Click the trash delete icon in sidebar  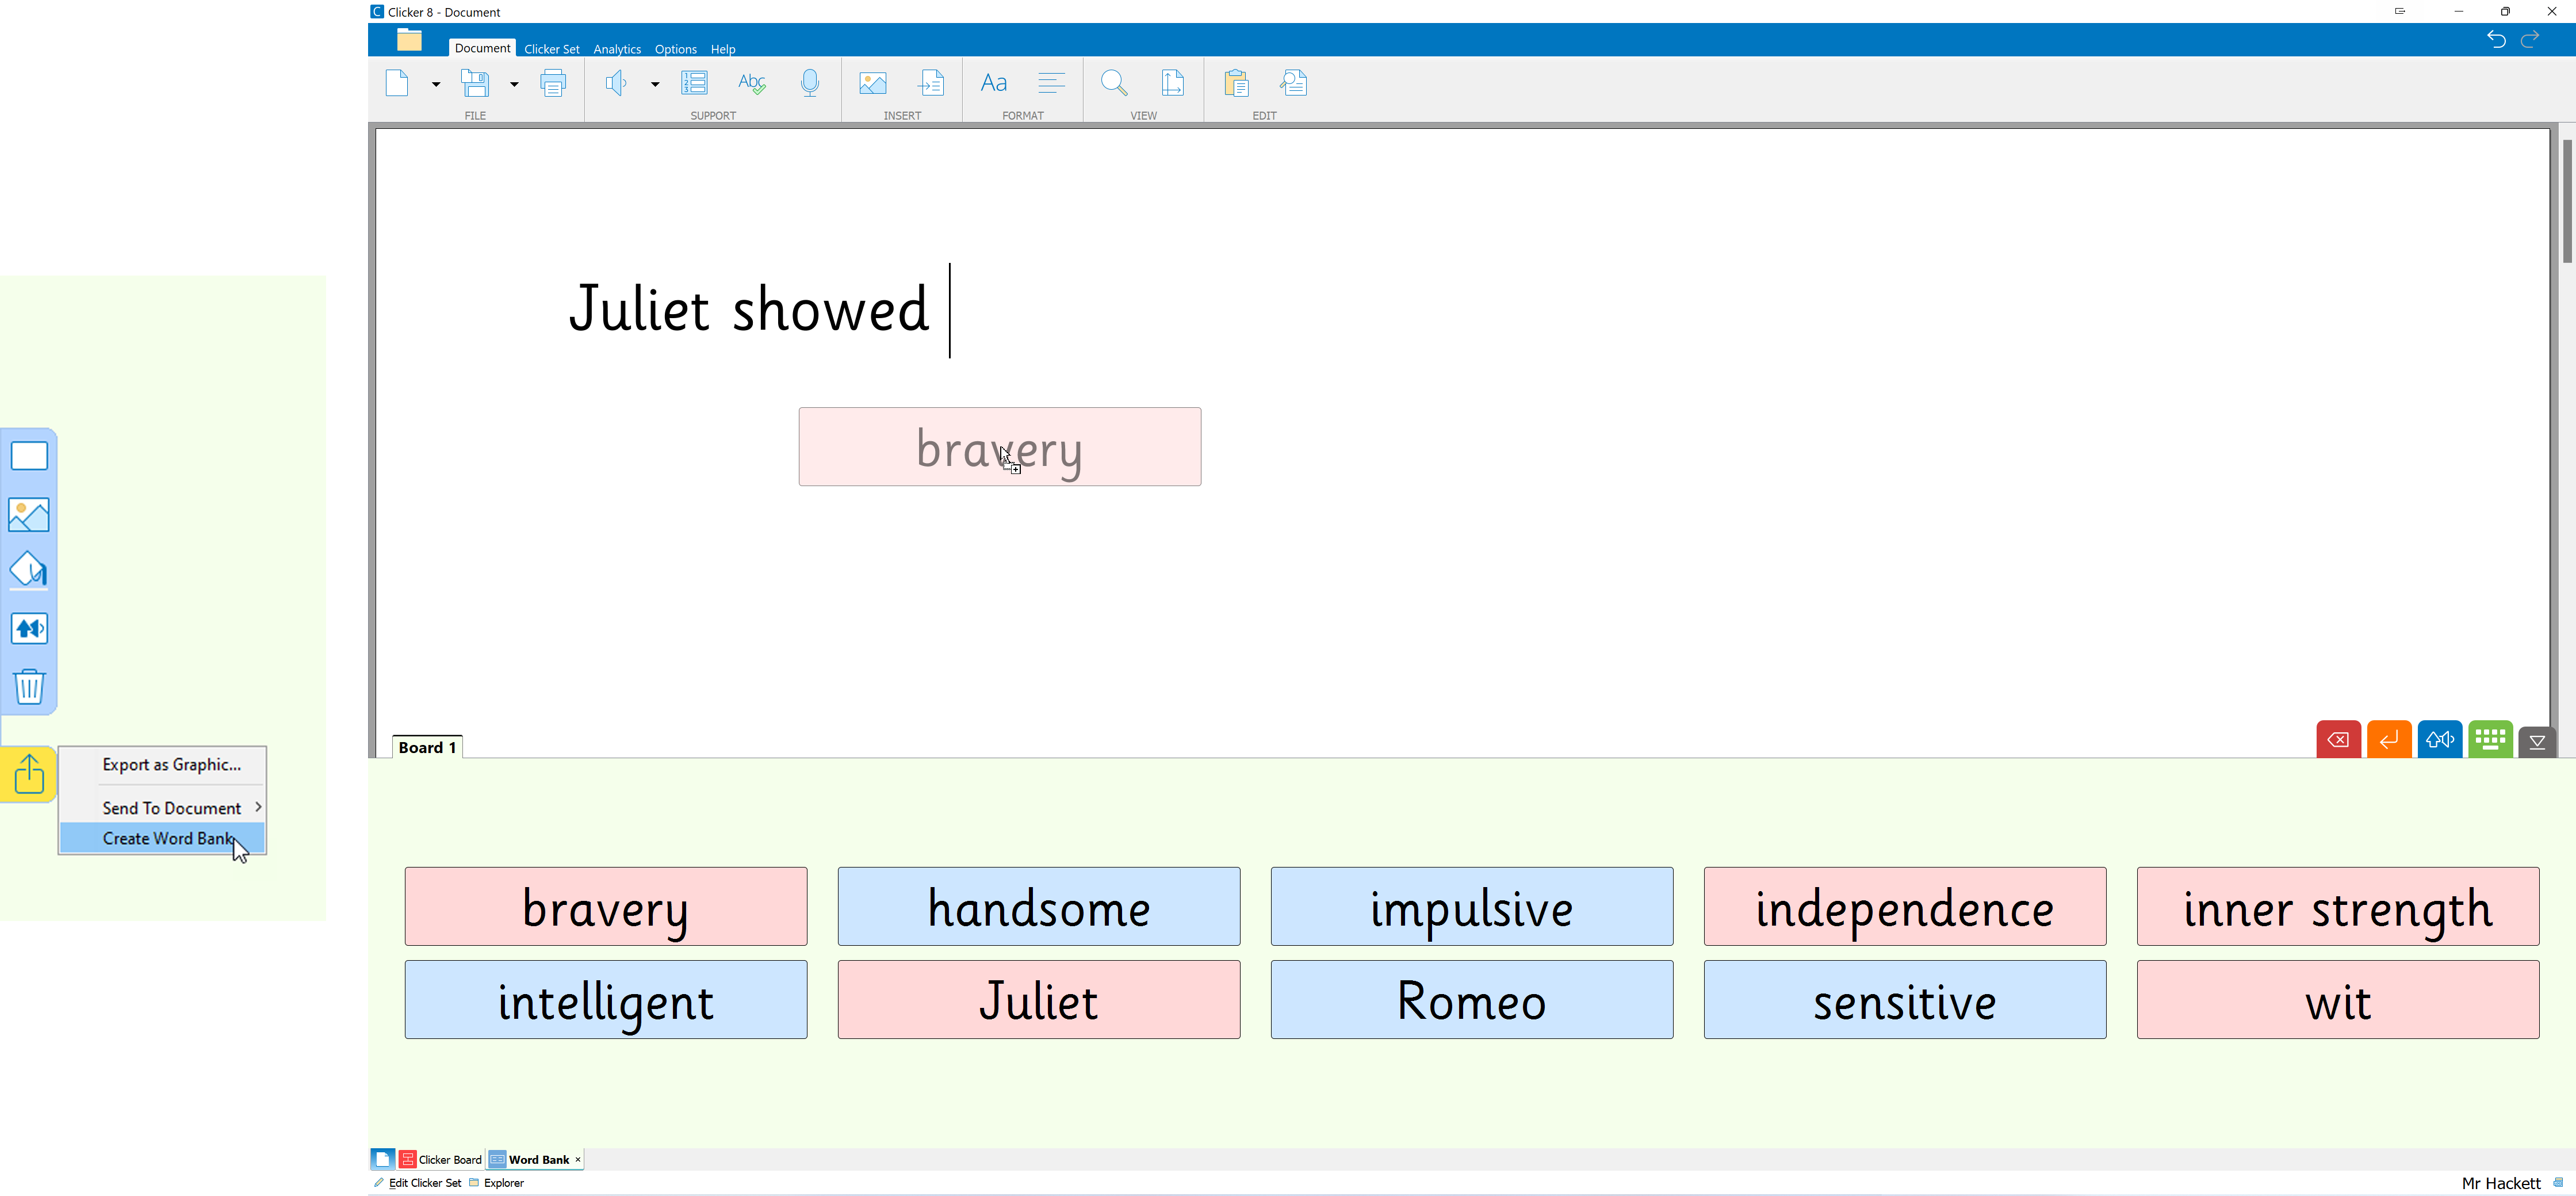pos(29,687)
